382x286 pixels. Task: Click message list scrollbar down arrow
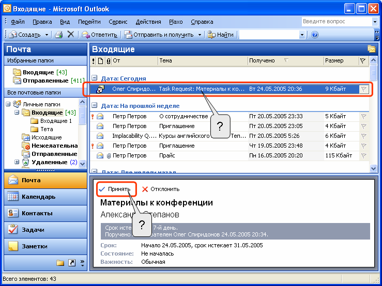coord(373,168)
